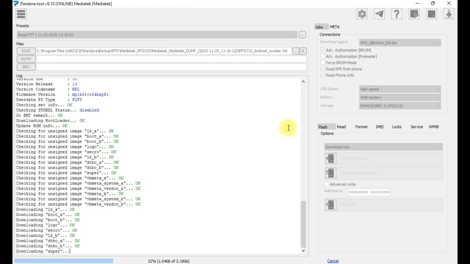Click log line 'Checking for unsigned image "super"'
470x264 pixels.
(66, 173)
